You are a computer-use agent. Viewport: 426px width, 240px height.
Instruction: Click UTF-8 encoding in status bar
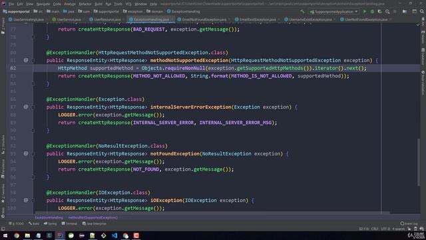pyautogui.click(x=385, y=229)
